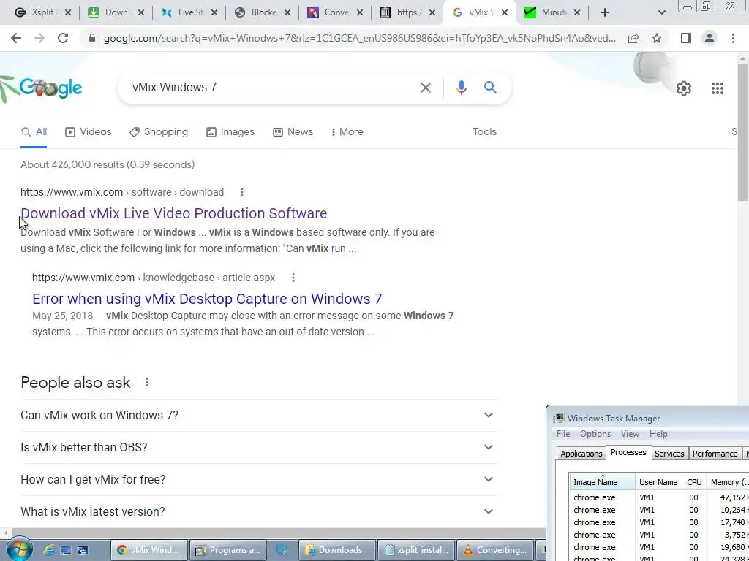
Task: Share this page via address bar icon
Action: click(633, 38)
